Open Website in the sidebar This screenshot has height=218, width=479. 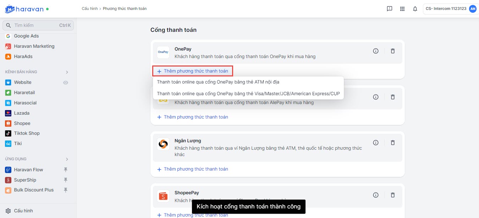click(23, 82)
